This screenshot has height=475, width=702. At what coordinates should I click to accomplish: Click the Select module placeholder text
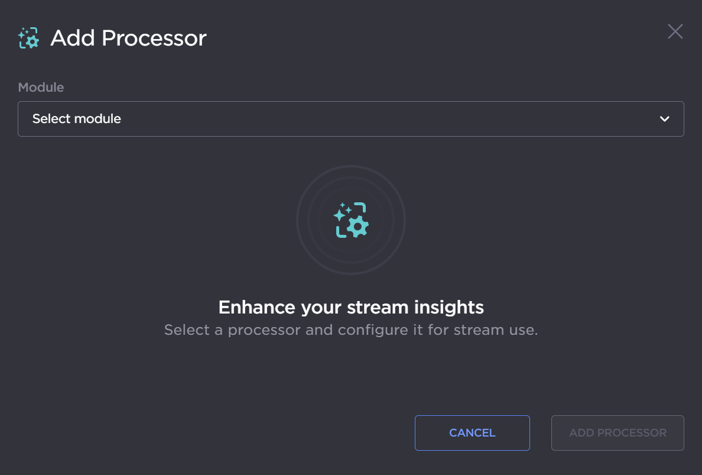click(x=76, y=119)
